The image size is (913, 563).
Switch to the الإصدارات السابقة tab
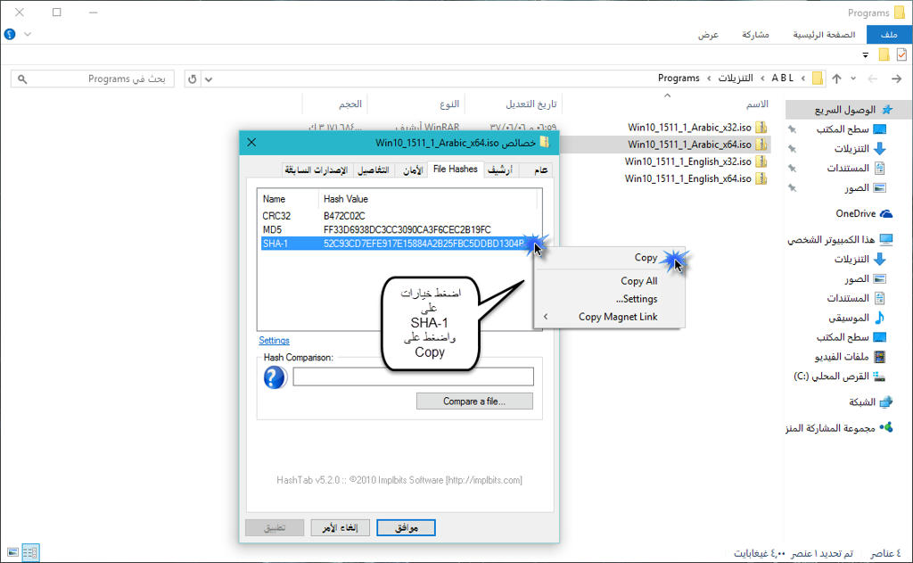317,170
